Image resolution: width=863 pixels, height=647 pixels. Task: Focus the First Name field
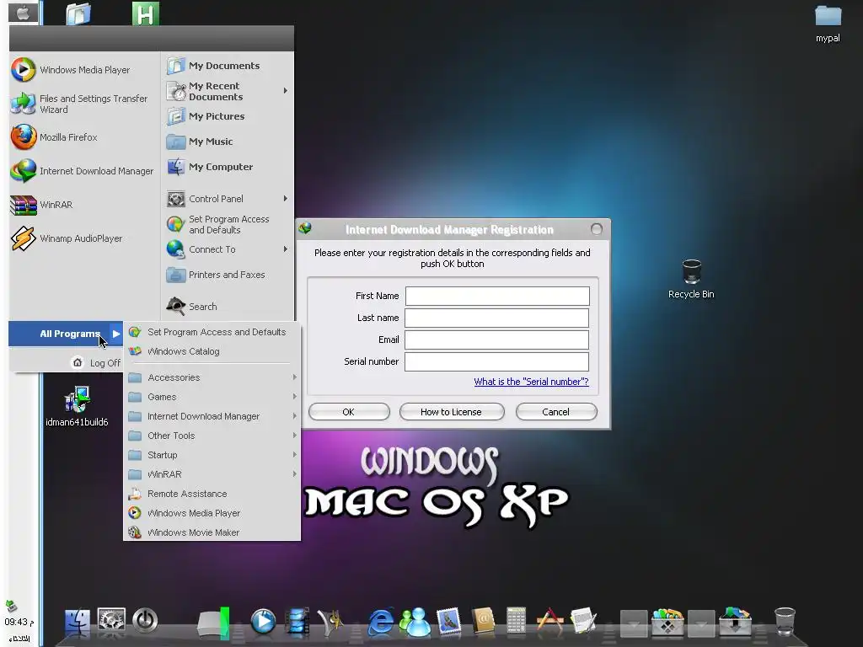497,296
